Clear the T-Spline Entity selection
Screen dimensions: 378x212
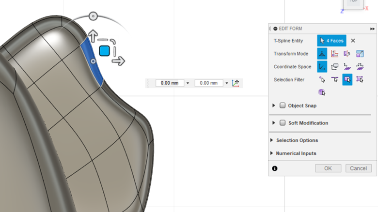353,41
